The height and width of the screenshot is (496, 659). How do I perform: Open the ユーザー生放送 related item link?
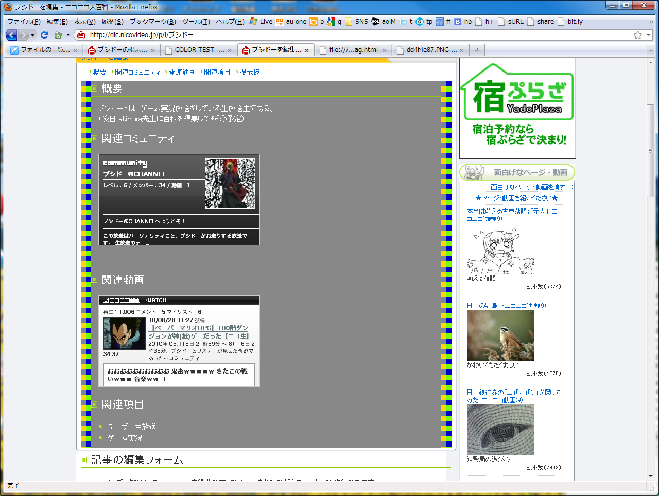click(132, 427)
